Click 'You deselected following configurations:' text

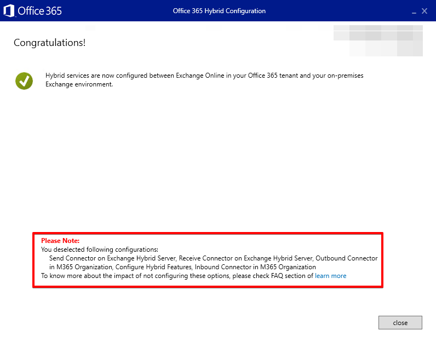[100, 250]
